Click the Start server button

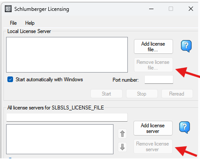tap(107, 94)
